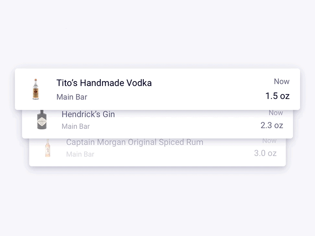
Task: Select the 3.0 oz pour amount
Action: point(265,153)
